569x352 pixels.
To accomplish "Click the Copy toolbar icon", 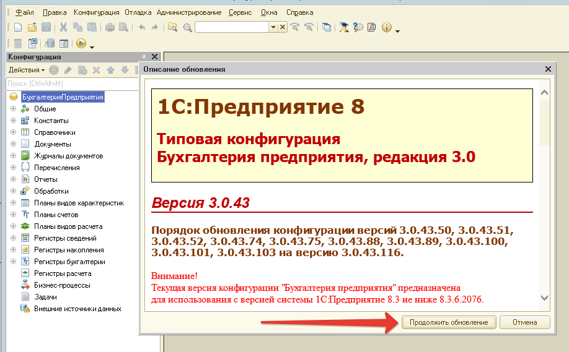I will (77, 27).
